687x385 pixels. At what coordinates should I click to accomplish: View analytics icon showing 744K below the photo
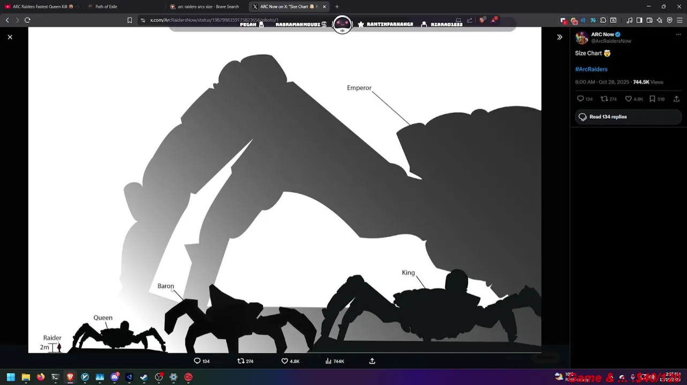click(328, 361)
